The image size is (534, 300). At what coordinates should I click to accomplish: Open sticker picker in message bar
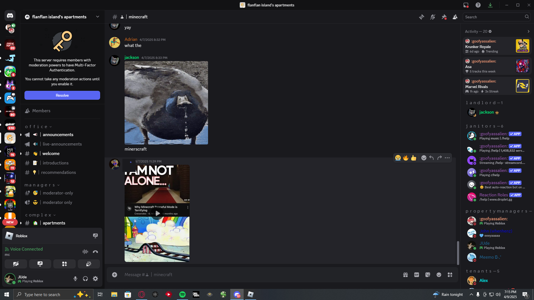click(x=428, y=275)
